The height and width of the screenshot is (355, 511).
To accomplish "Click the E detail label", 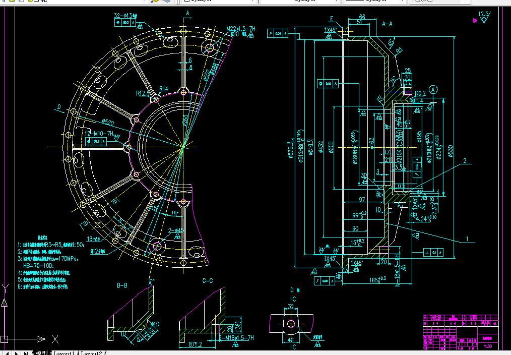I will pos(332,19).
